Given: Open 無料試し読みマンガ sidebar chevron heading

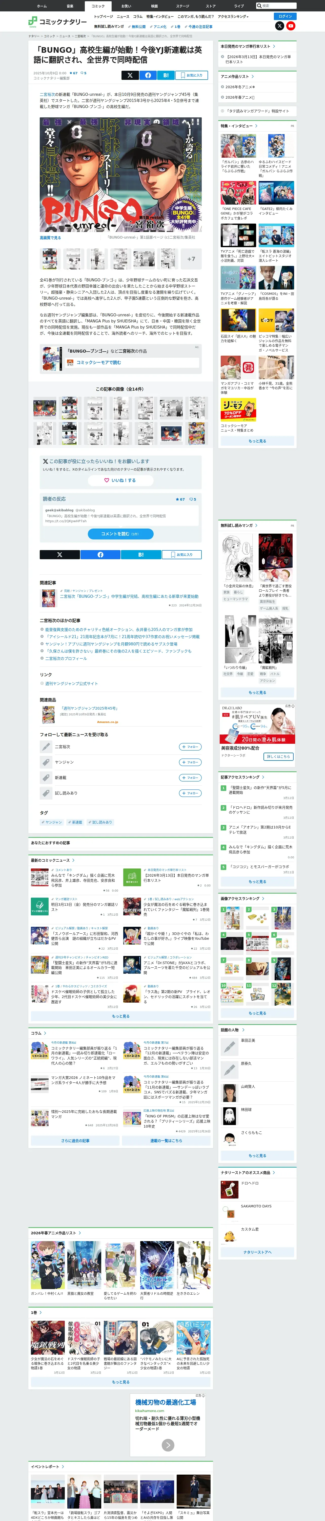Looking at the screenshot, I should click(x=239, y=525).
